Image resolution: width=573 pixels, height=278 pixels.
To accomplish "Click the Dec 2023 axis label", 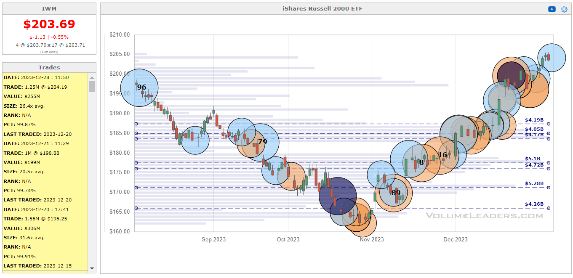I will coord(456,239).
